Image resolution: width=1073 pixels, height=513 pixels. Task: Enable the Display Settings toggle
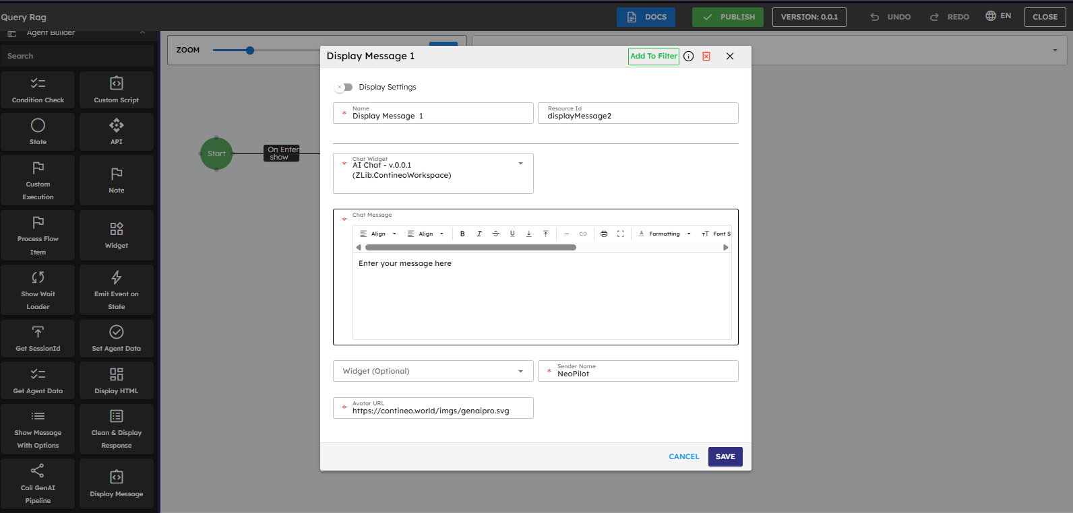(344, 88)
